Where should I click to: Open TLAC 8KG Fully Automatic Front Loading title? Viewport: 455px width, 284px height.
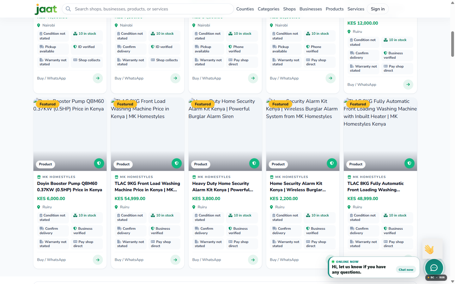tap(375, 186)
